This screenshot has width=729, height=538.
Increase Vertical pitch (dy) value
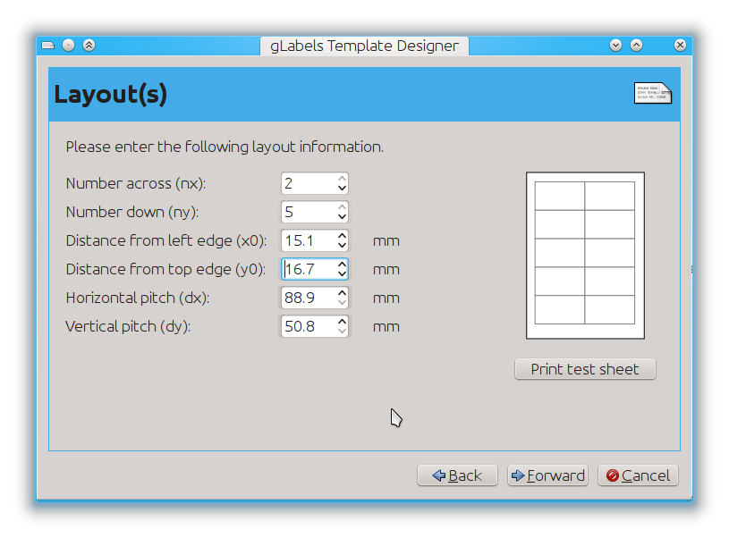(x=343, y=322)
